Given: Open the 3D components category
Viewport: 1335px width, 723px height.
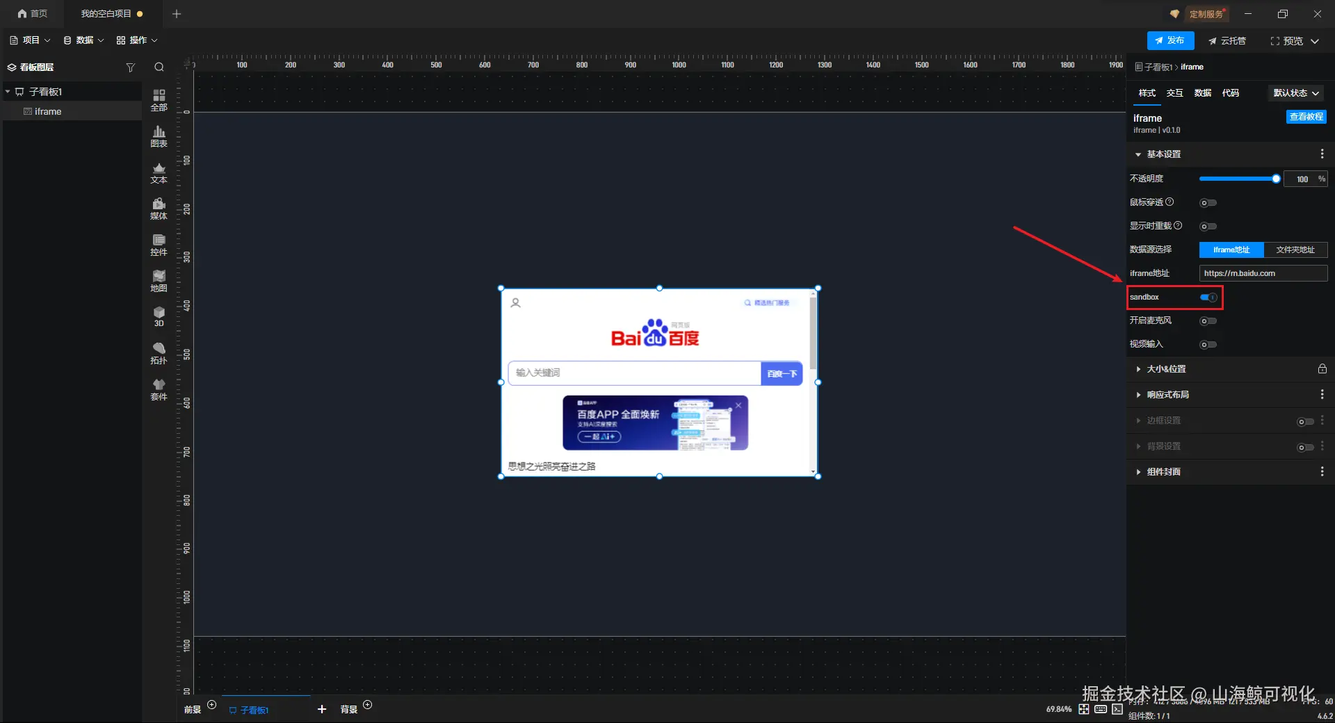Looking at the screenshot, I should pos(159,316).
